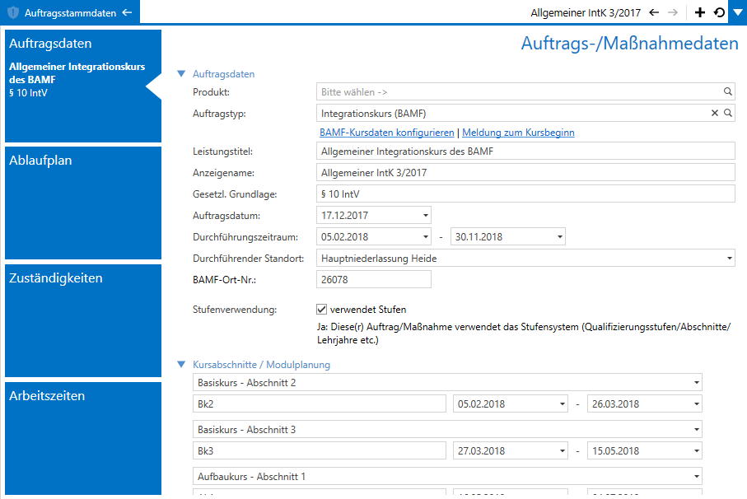Switch to the Ablaufplan tile
Viewport: 747px width, 499px height.
[83, 203]
